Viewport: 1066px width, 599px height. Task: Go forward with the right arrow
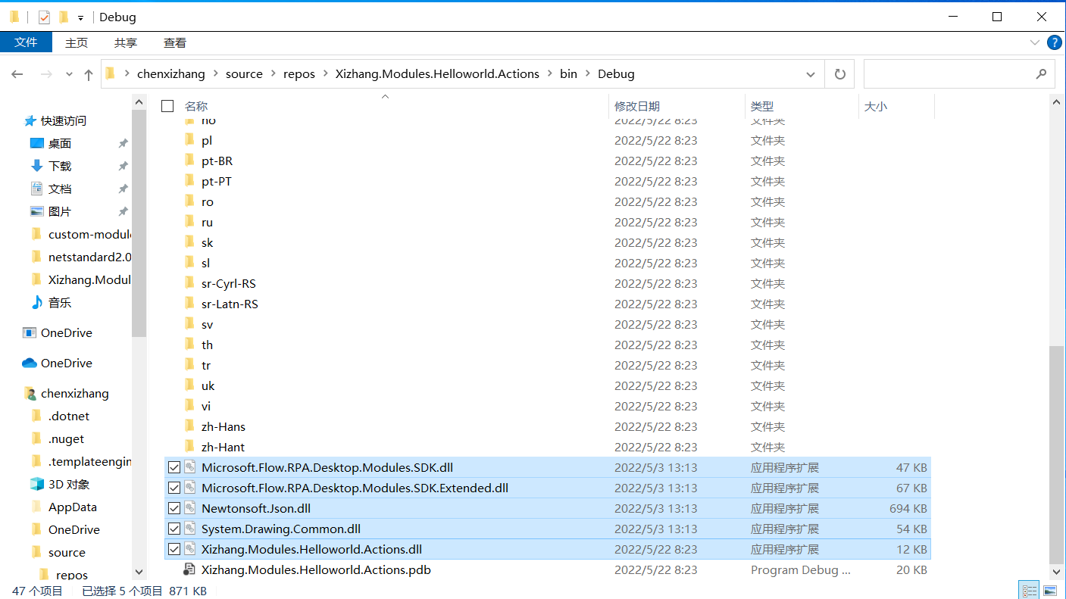pos(46,74)
